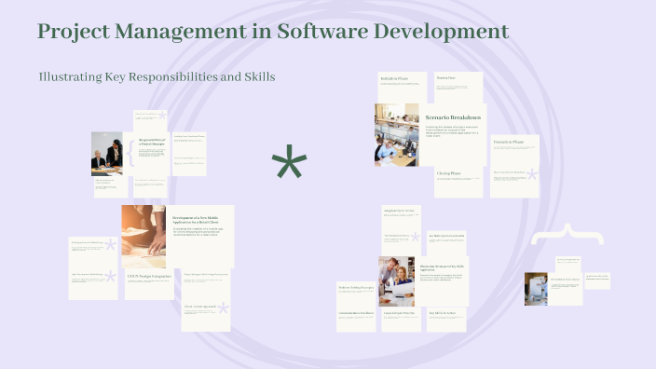Click the lavender curly brace beside Responsibilities card
Viewport: 656px width, 369px height.
pos(130,154)
